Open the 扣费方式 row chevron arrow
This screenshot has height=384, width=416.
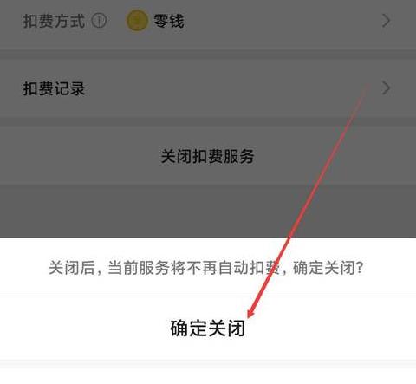[386, 21]
